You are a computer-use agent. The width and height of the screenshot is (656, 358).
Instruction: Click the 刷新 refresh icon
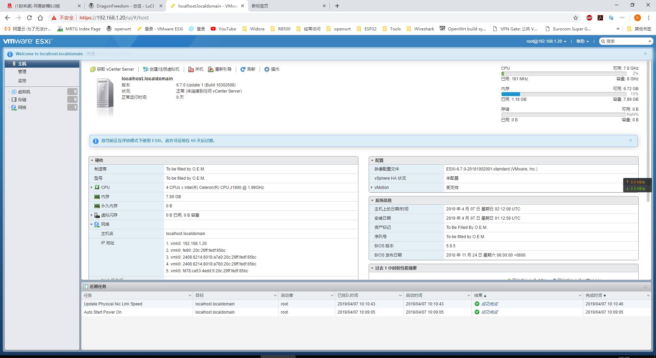pyautogui.click(x=243, y=69)
